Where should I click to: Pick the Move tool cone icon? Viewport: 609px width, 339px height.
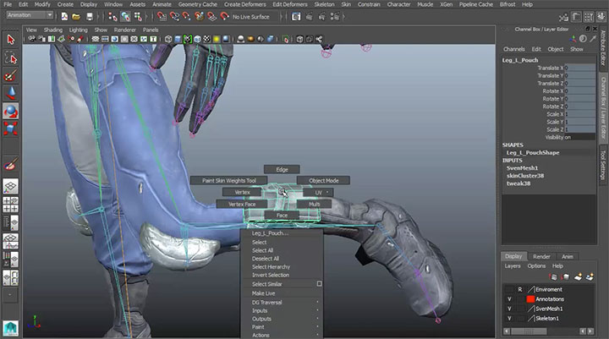click(x=10, y=93)
